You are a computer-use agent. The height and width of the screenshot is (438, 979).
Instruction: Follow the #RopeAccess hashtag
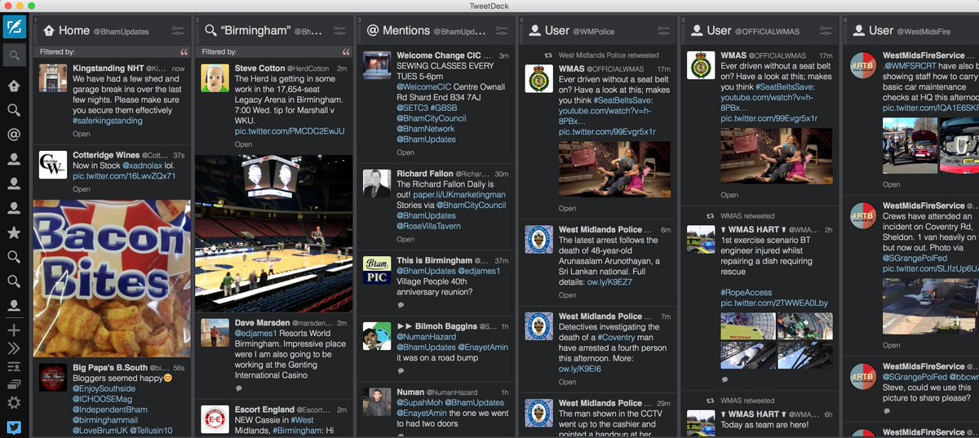pyautogui.click(x=746, y=292)
